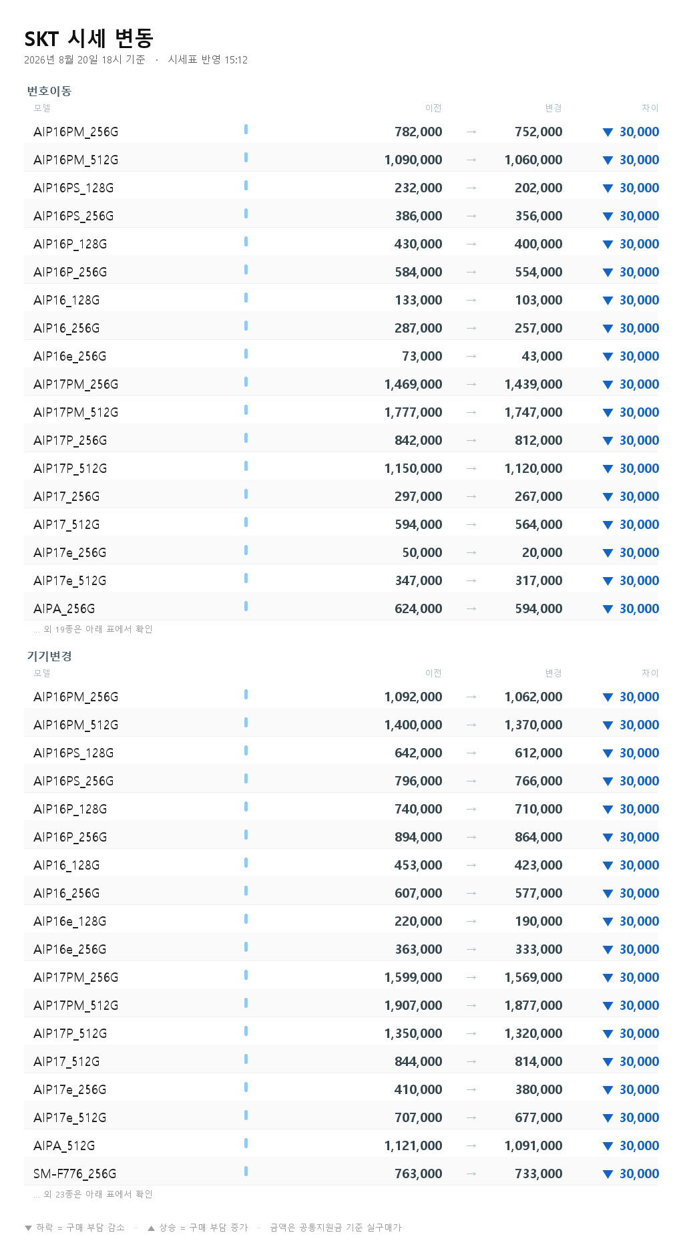
Task: Click the previous price 410,000
Action: tap(419, 1090)
